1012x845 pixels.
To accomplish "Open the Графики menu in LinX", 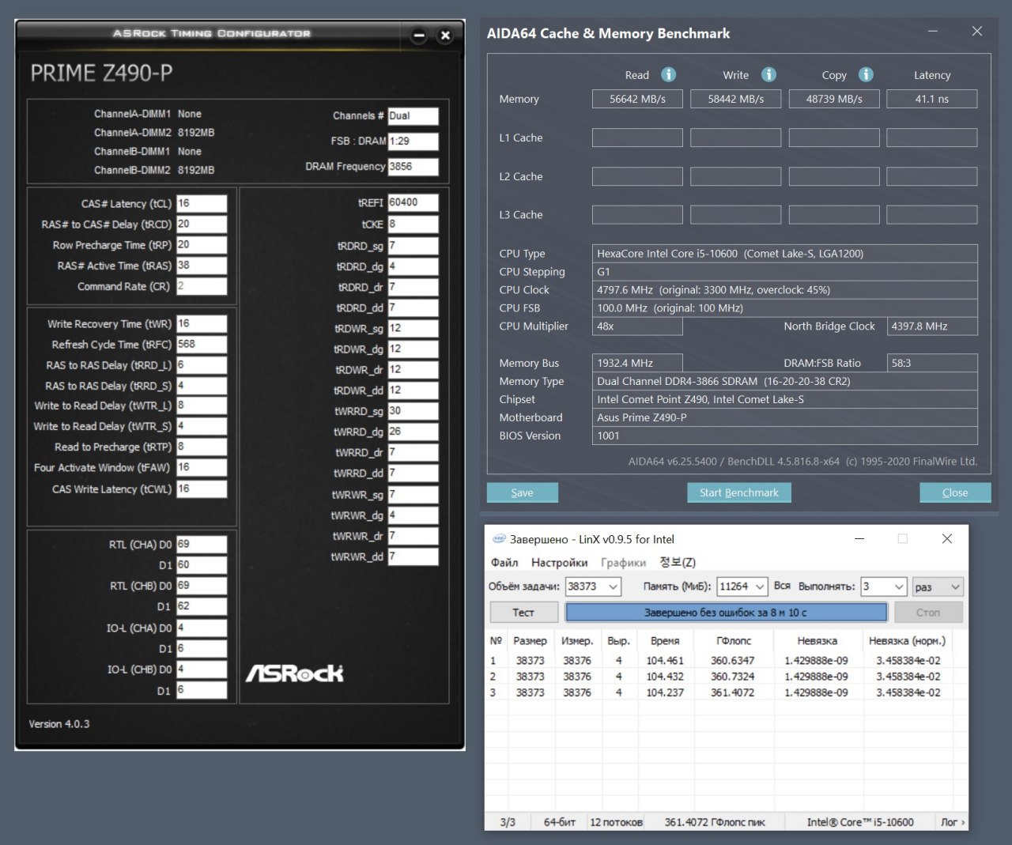I will 623,563.
